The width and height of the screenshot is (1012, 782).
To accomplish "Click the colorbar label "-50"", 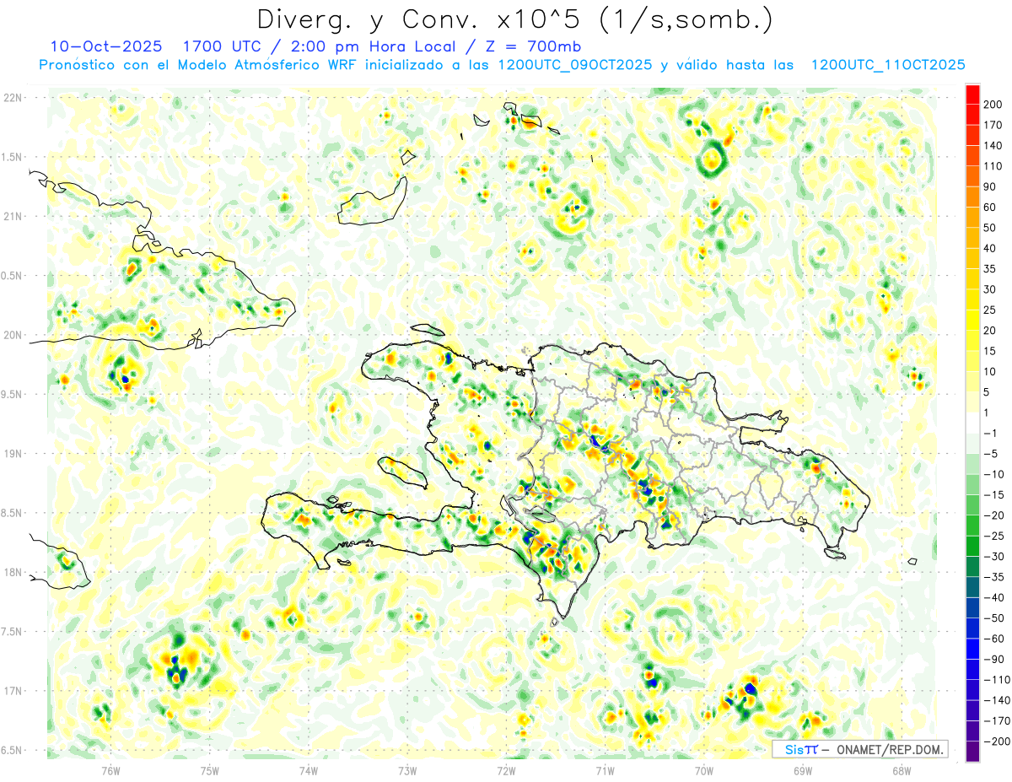I will pyautogui.click(x=996, y=618).
